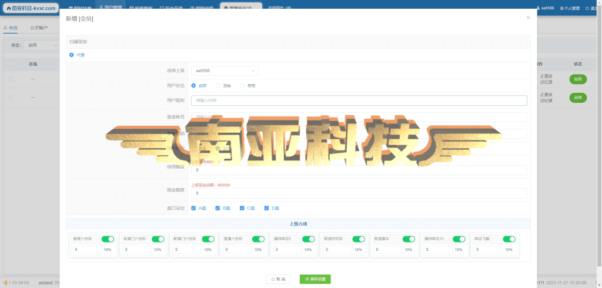Viewport: 602px width, 288px height.
Task: Focus the 用户昵称 input field
Action: [x=359, y=101]
